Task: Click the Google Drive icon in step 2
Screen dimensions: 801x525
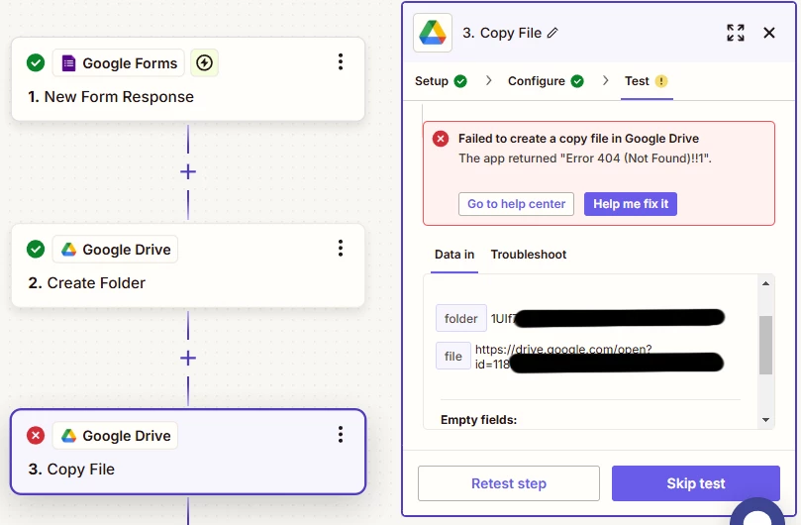Action: click(69, 250)
